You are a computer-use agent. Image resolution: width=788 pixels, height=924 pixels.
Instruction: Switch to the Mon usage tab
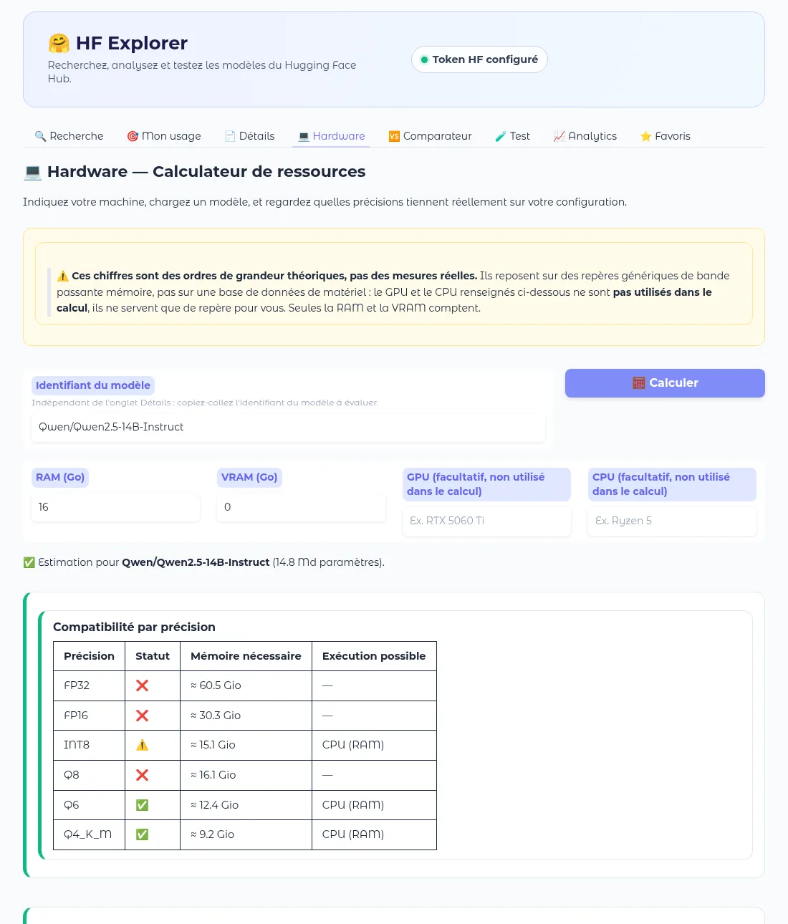[x=164, y=136]
